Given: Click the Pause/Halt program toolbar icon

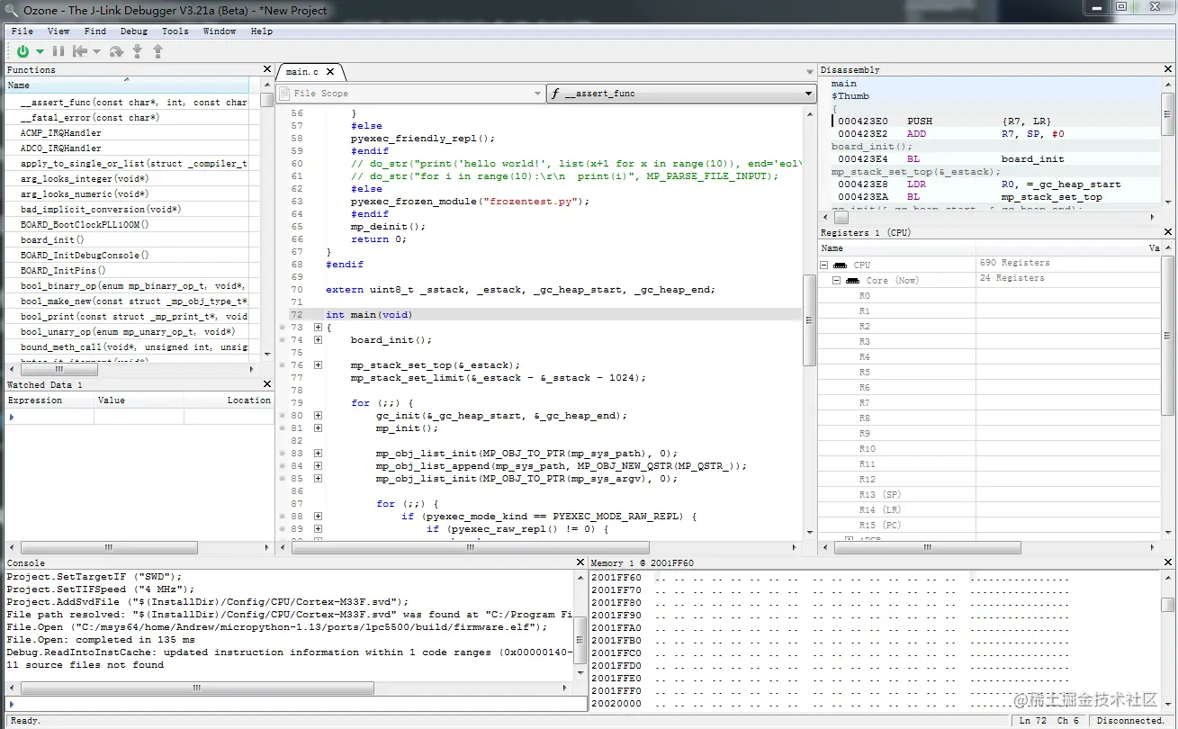Looking at the screenshot, I should tap(58, 52).
